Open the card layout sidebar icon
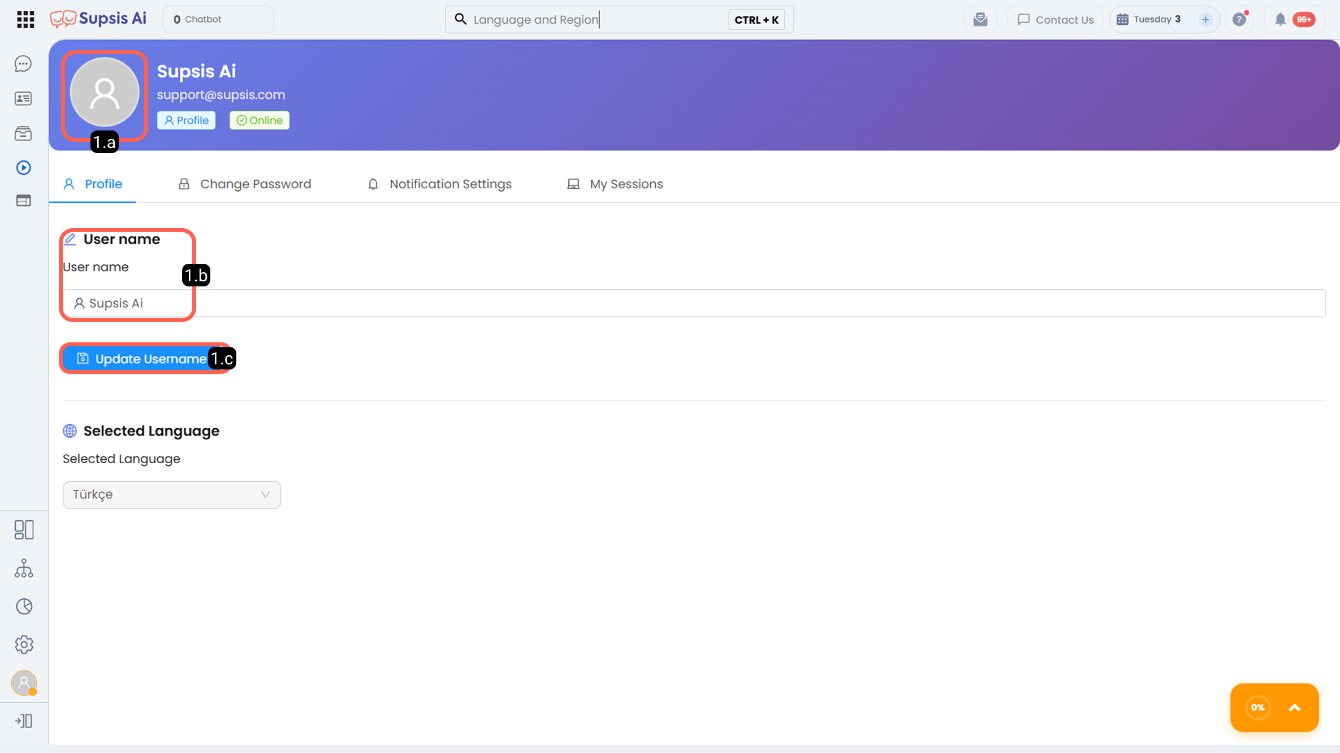Viewport: 1340px width, 753px height. (23, 201)
